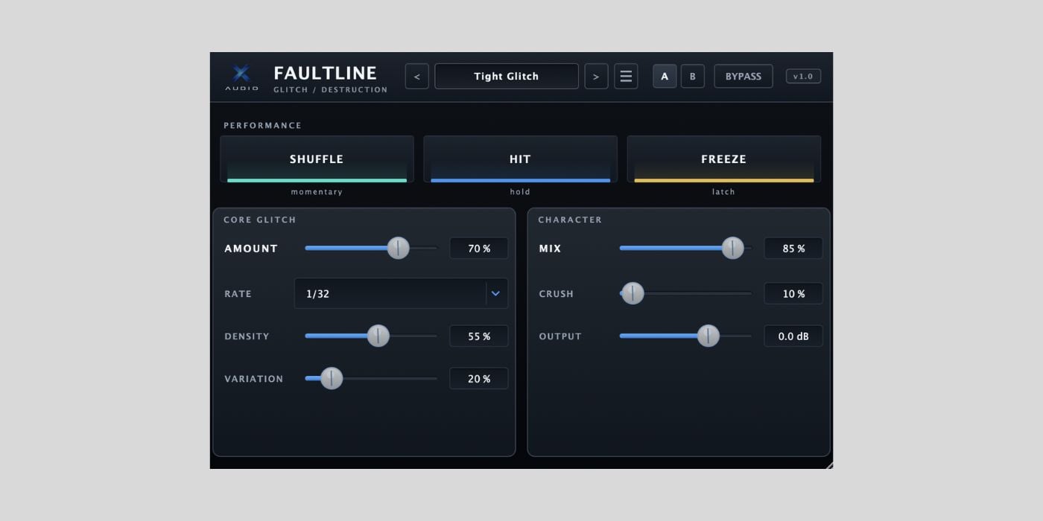Click the DENSITY slider knob
The width and height of the screenshot is (1043, 521).
[x=378, y=336]
